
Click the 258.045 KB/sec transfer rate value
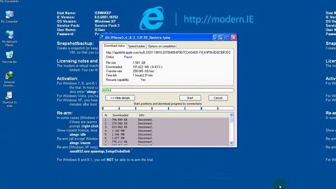tap(143, 71)
